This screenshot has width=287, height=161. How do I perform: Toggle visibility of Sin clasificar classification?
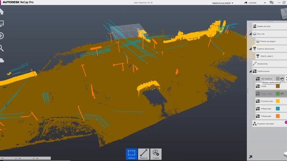pyautogui.click(x=282, y=79)
